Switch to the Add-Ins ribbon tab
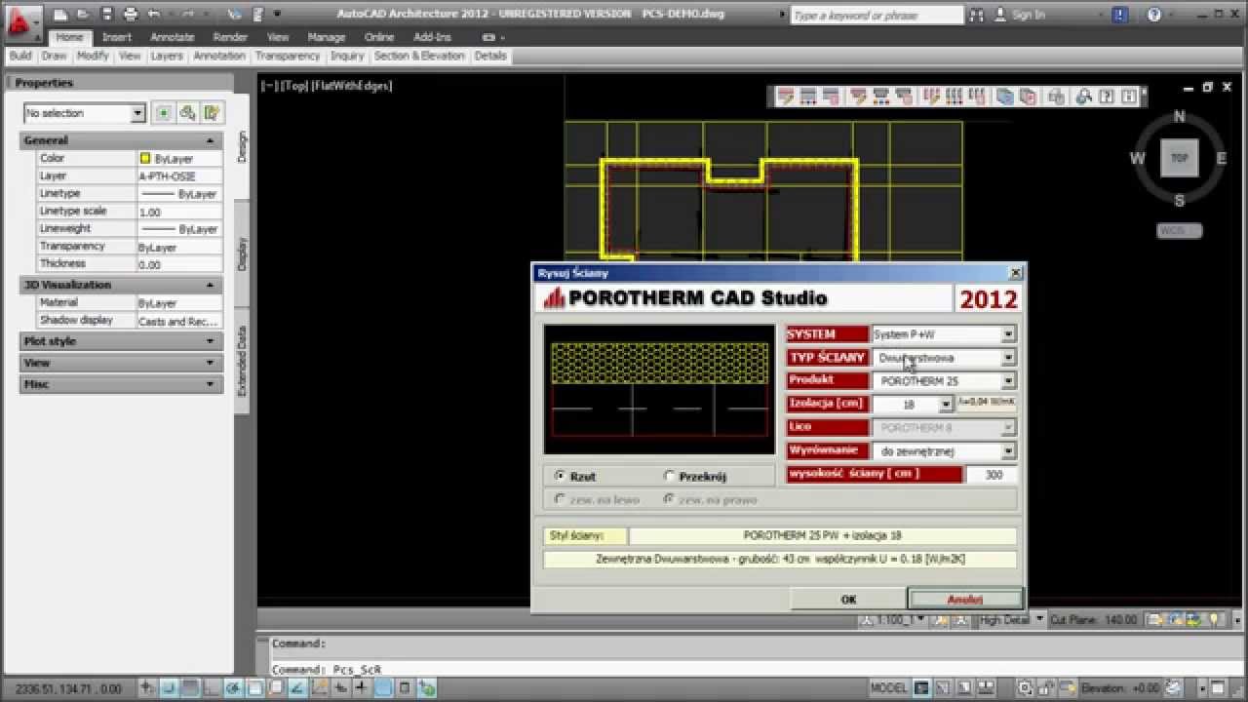Screen dimensions: 1248x702 coord(432,37)
